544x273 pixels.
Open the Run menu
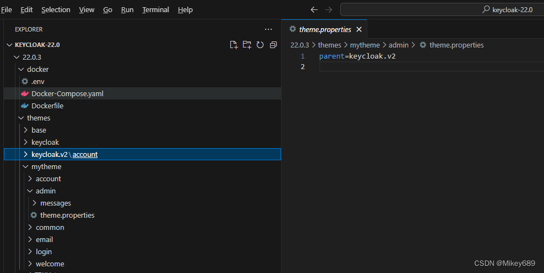tap(128, 10)
